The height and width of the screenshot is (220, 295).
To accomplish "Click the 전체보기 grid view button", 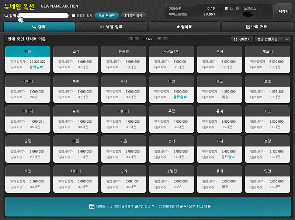I will (x=242, y=39).
